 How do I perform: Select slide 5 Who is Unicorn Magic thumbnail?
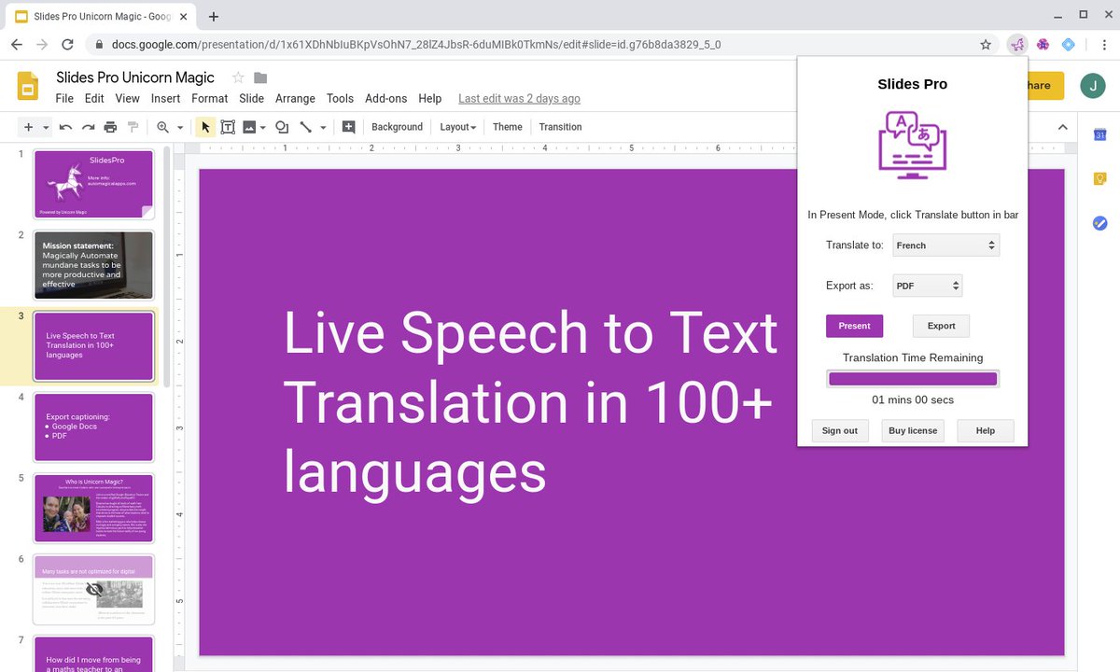click(93, 508)
